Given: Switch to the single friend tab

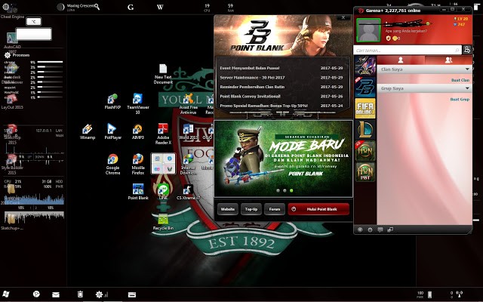Looking at the screenshot, I should pos(401,60).
